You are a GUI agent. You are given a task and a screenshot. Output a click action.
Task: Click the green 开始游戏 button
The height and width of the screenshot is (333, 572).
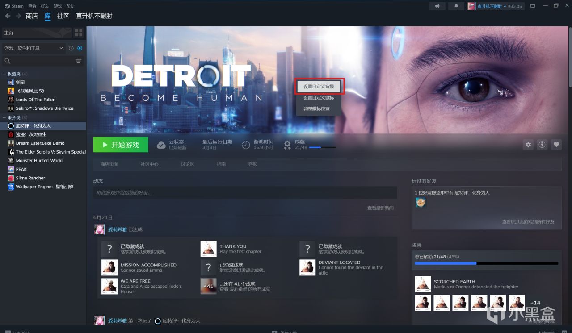point(121,145)
